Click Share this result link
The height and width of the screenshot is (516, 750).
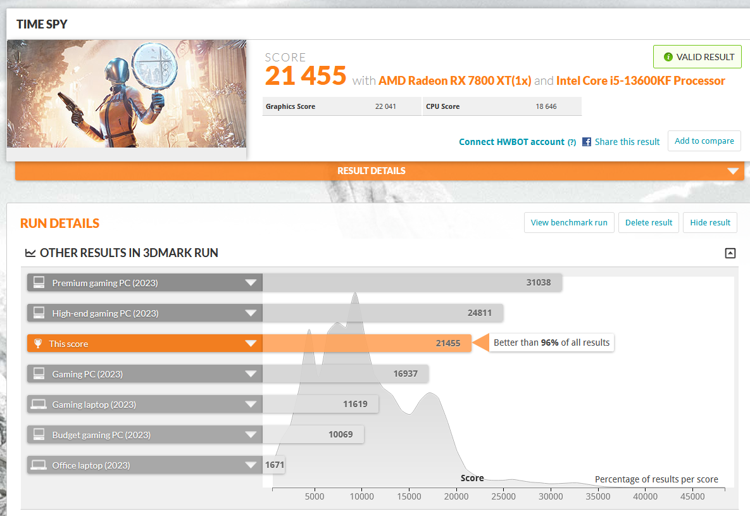[x=627, y=142]
